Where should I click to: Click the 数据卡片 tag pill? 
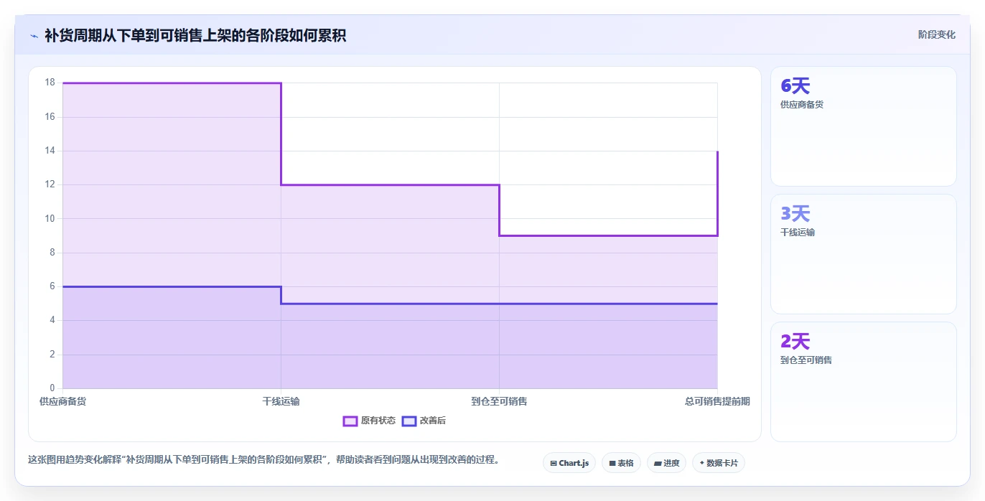(x=719, y=463)
